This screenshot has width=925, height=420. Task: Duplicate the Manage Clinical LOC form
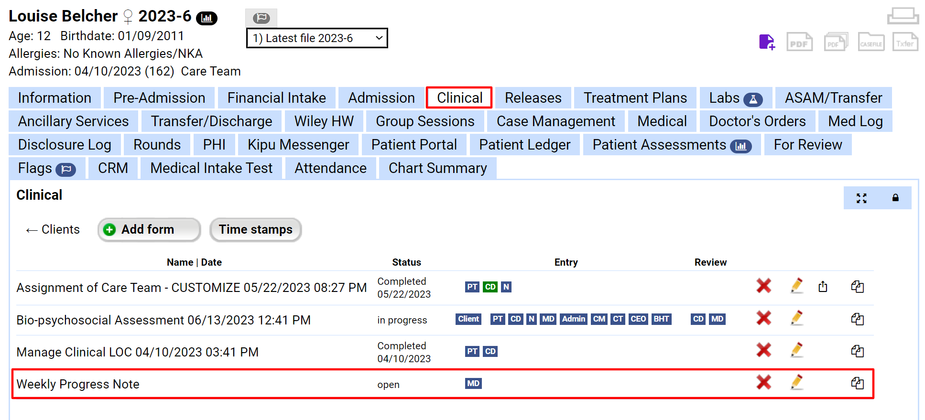(857, 351)
